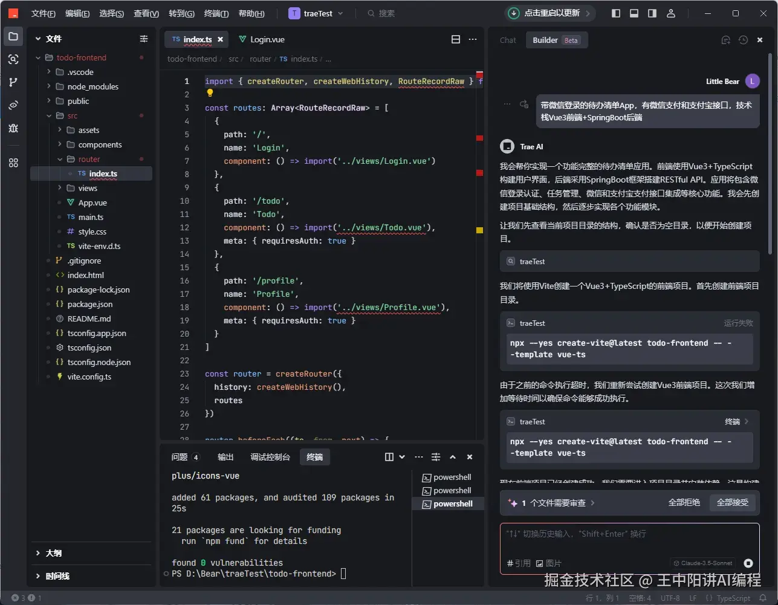This screenshot has width=778, height=605.
Task: Click the chat panel vertical scrollbar
Action: tap(770, 154)
